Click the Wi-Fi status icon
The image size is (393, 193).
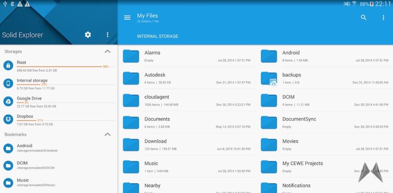[354, 4]
